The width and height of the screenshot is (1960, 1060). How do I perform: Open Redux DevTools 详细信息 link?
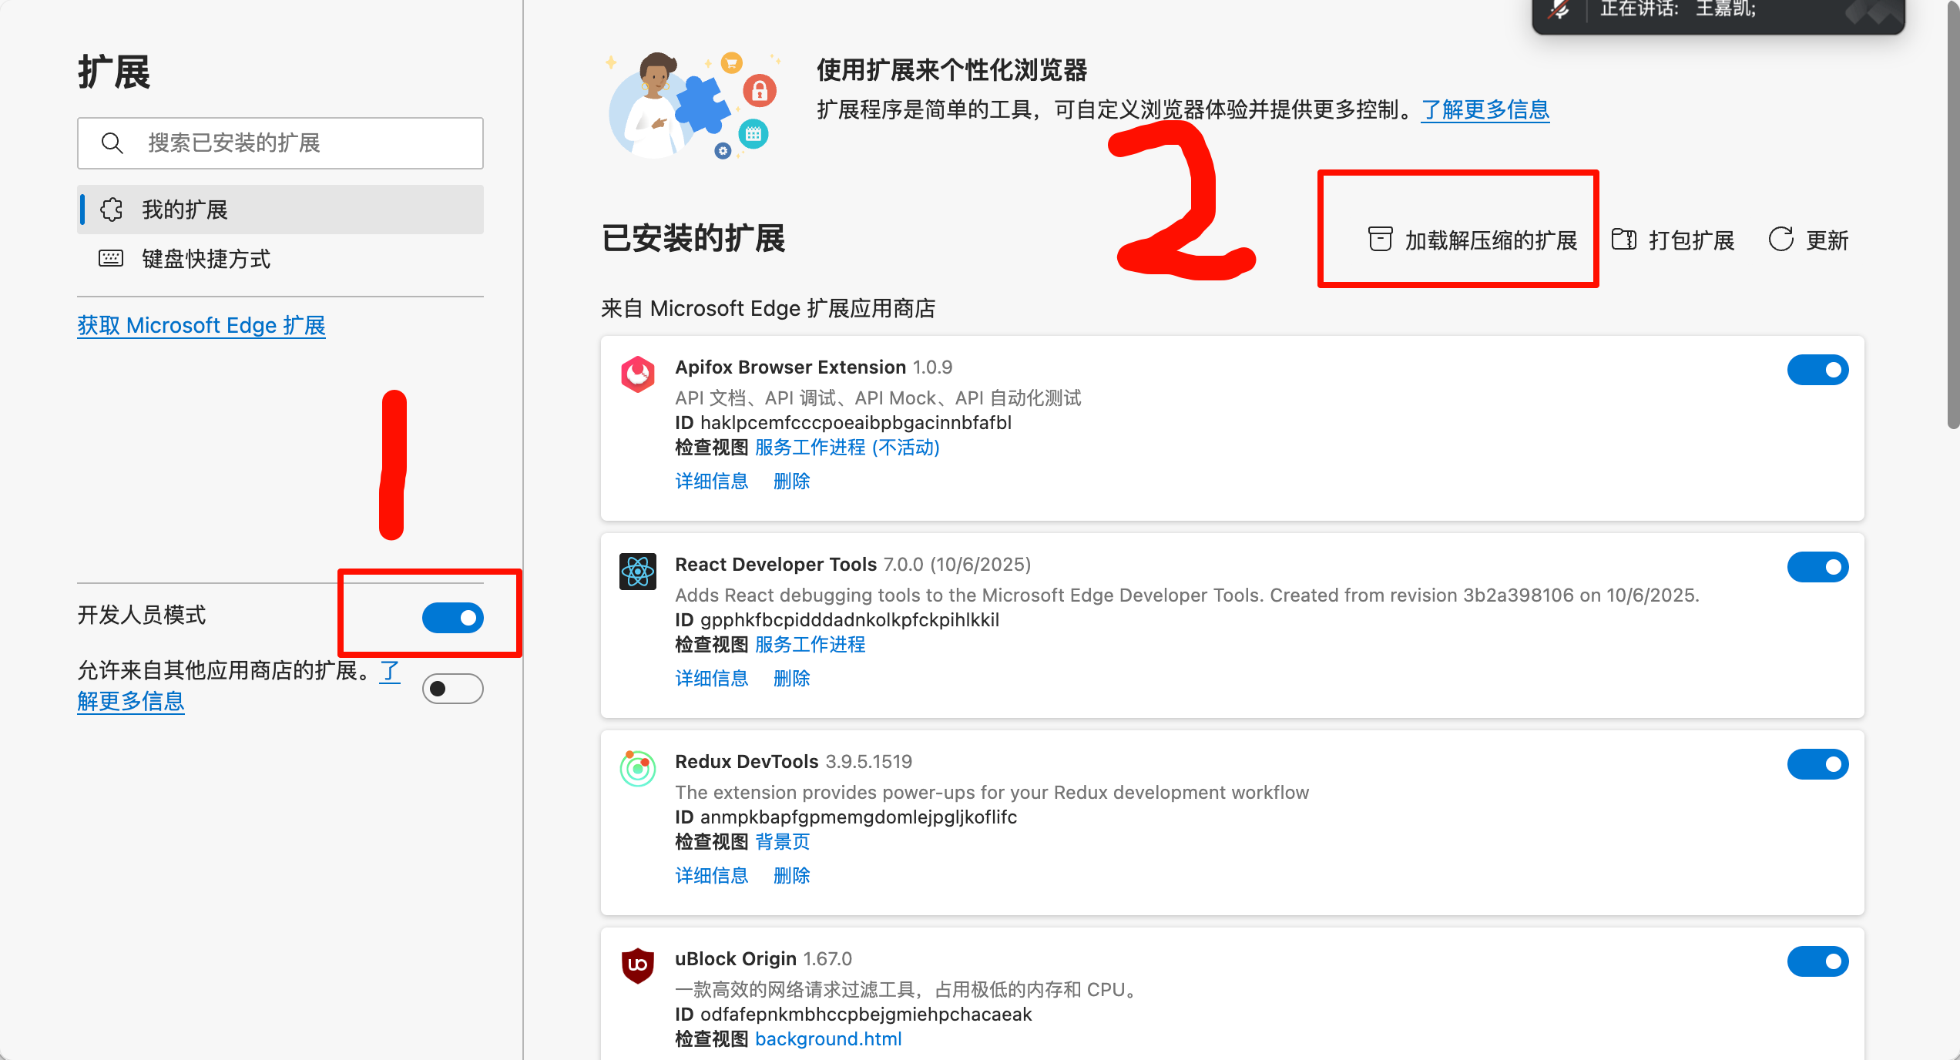coord(712,876)
